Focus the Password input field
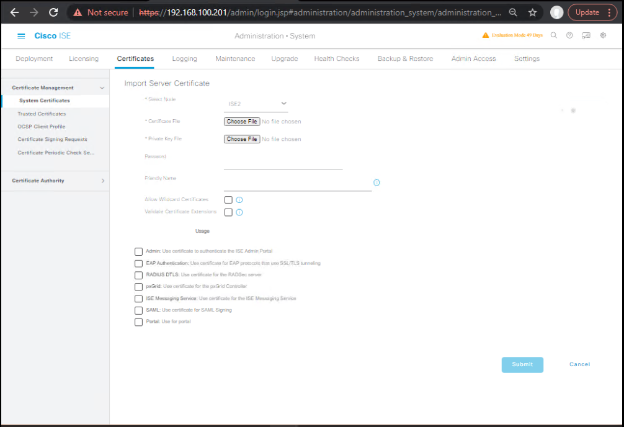Viewport: 624px width, 427px height. (283, 162)
